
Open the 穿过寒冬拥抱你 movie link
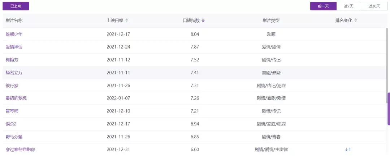coord(21,150)
